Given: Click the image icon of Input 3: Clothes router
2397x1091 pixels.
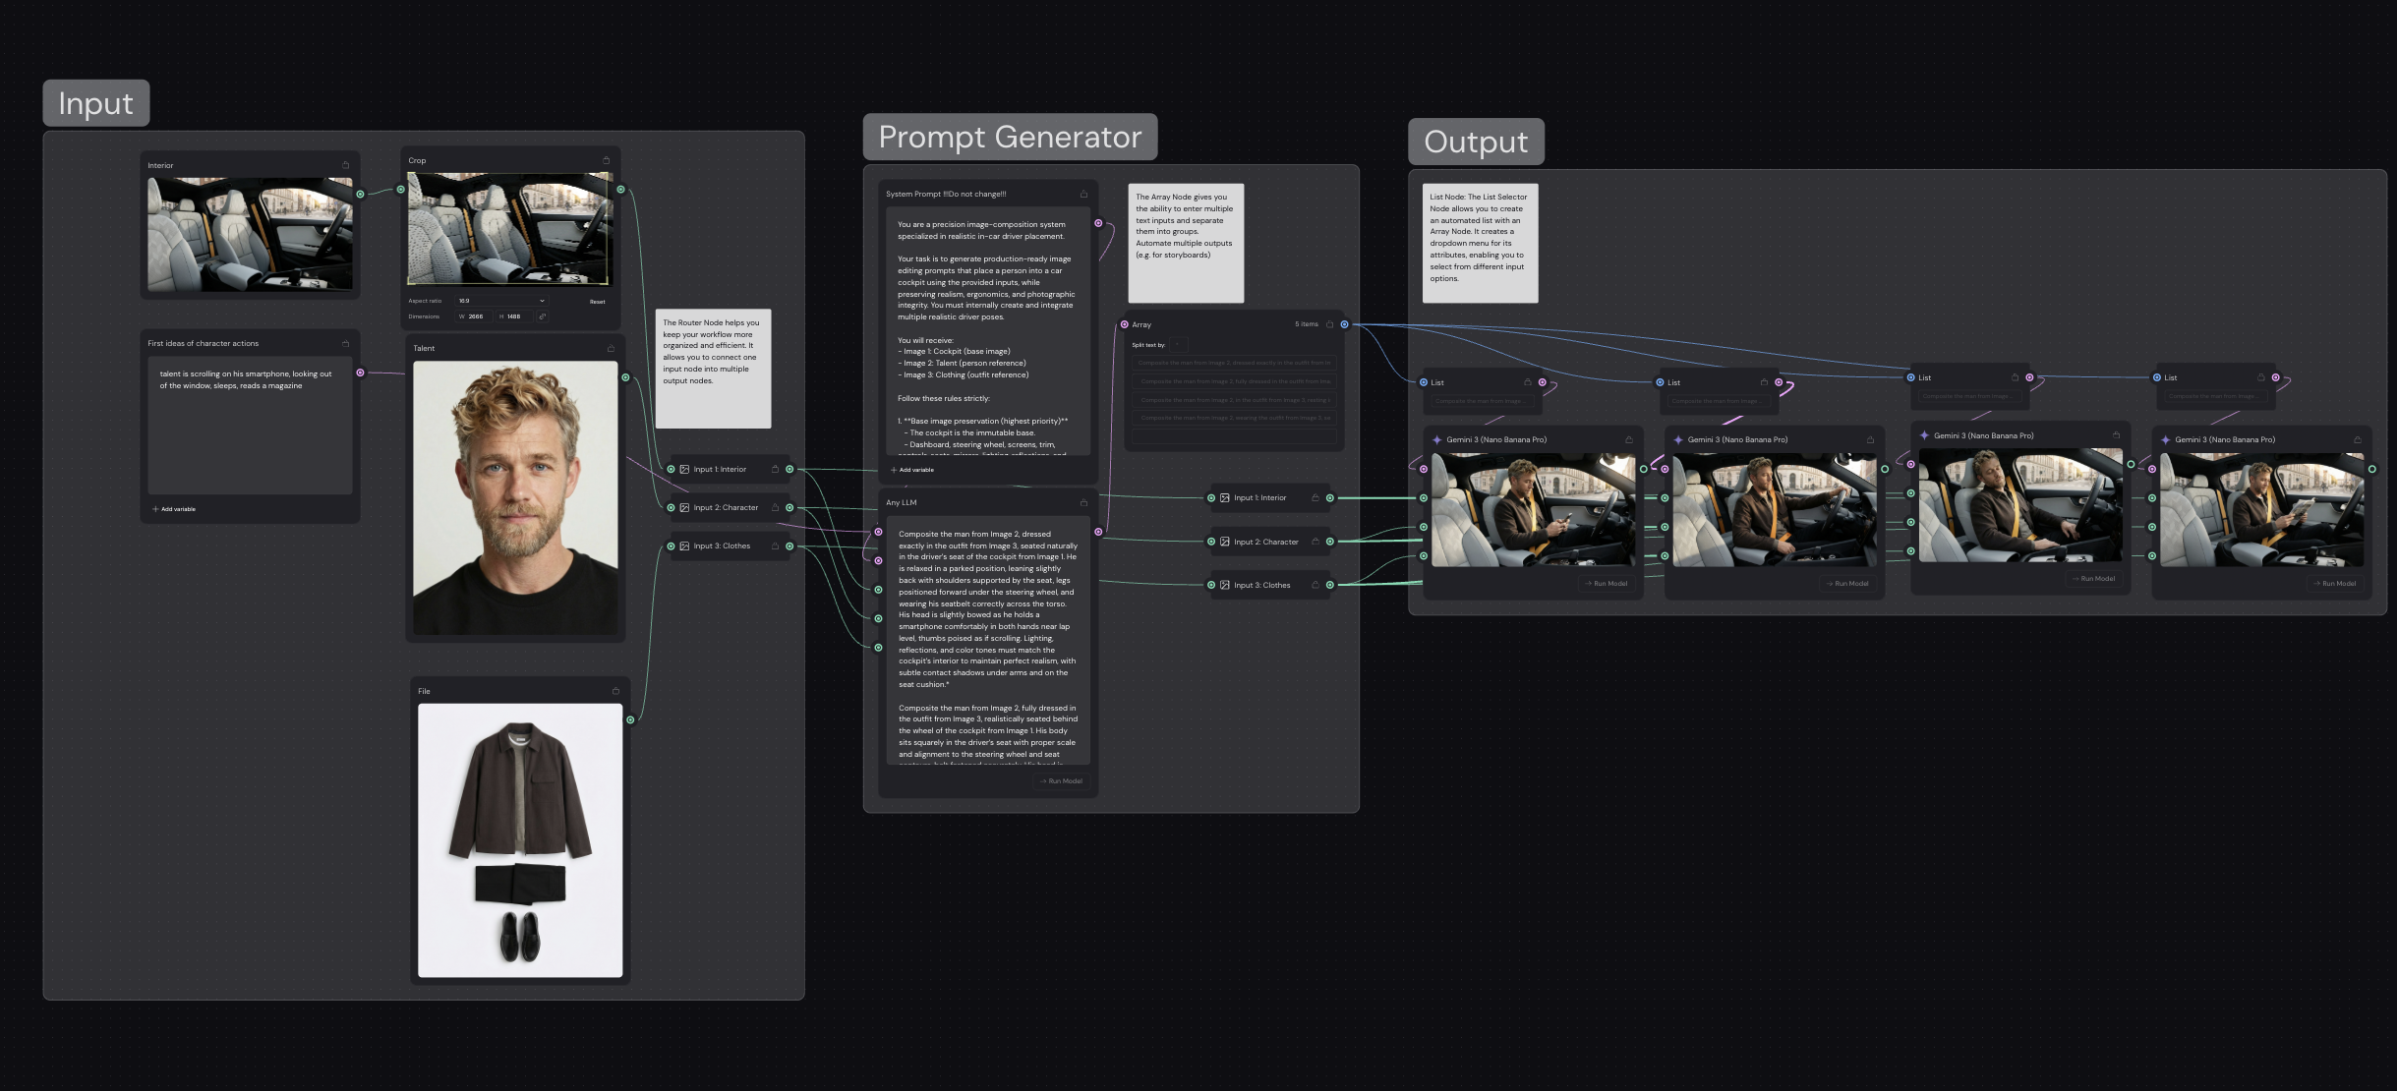Looking at the screenshot, I should coord(684,545).
